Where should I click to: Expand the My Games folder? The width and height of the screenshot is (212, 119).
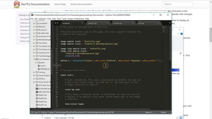pyautogui.click(x=34, y=30)
